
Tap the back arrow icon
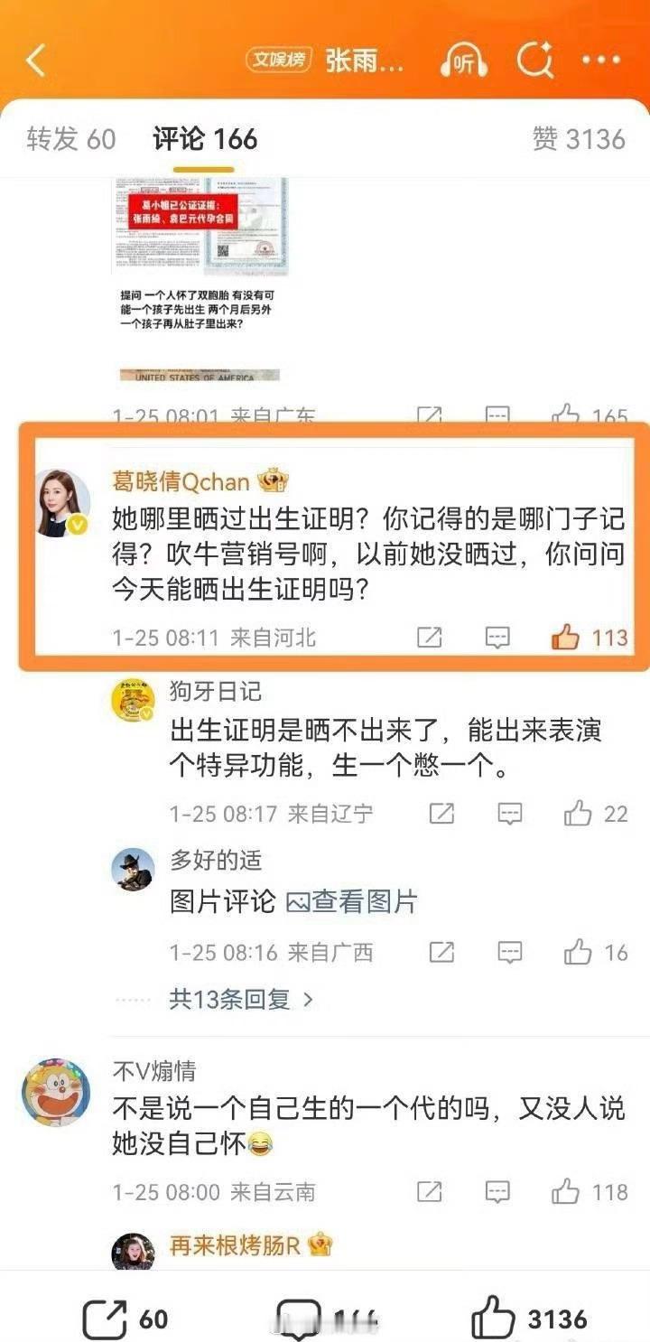click(36, 61)
